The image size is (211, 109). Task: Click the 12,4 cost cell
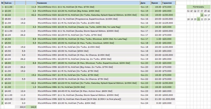[x=20, y=91]
